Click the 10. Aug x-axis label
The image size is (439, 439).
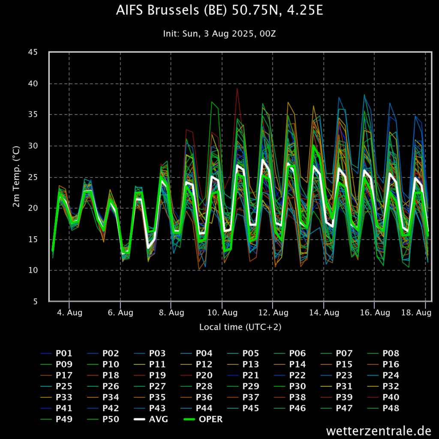coord(223,313)
